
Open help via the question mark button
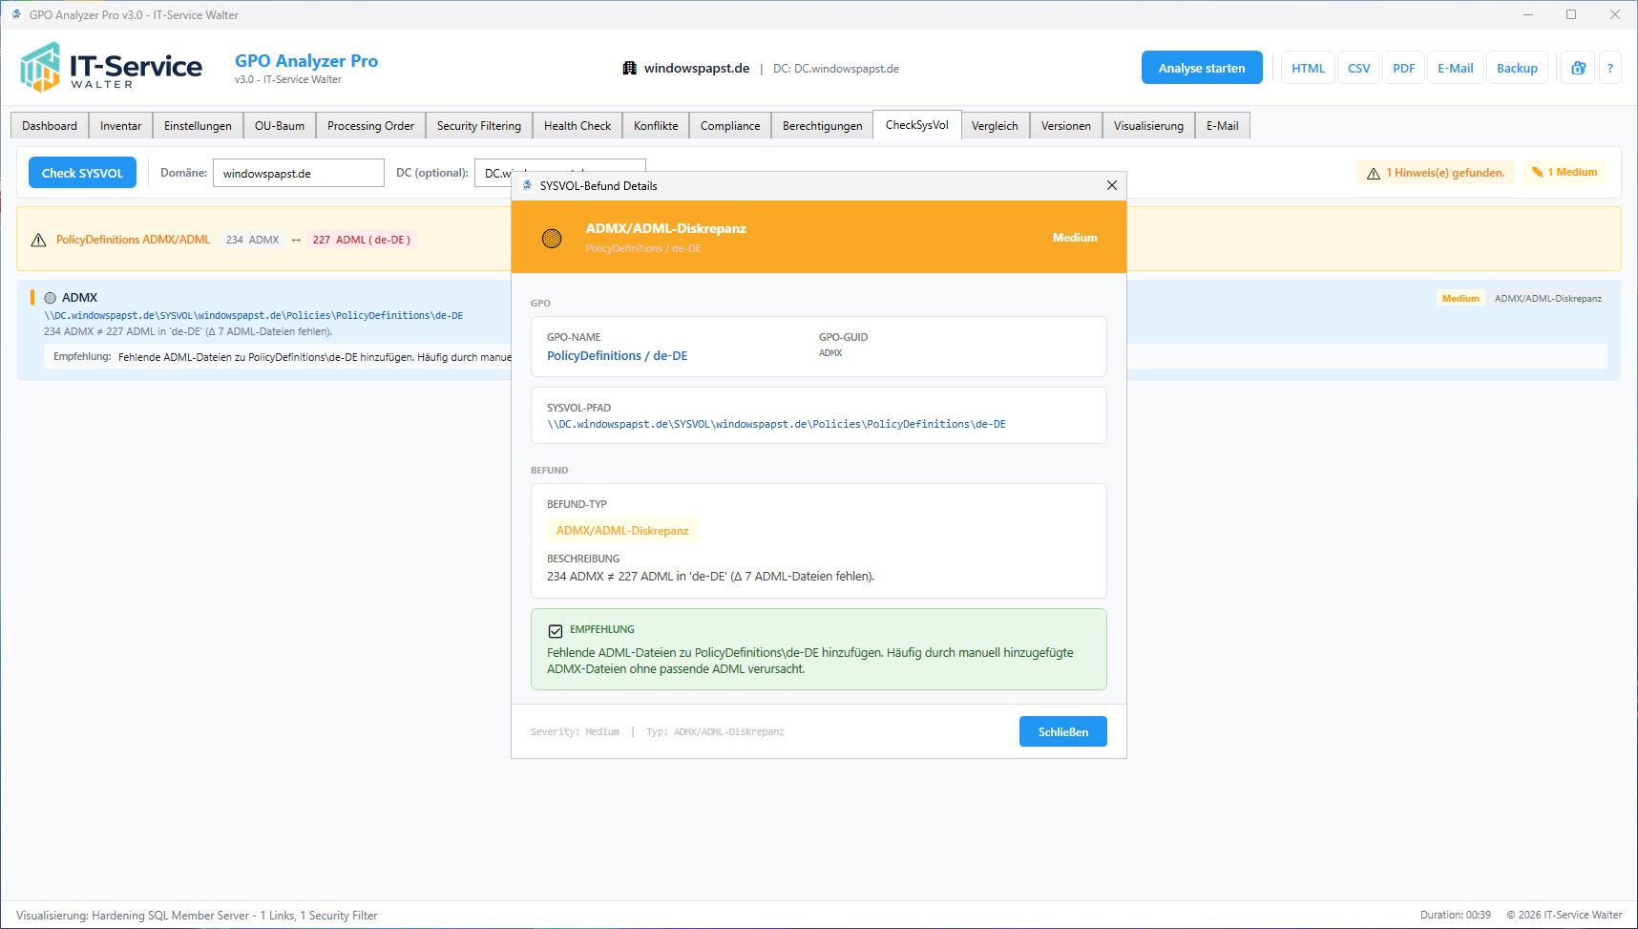click(x=1609, y=68)
